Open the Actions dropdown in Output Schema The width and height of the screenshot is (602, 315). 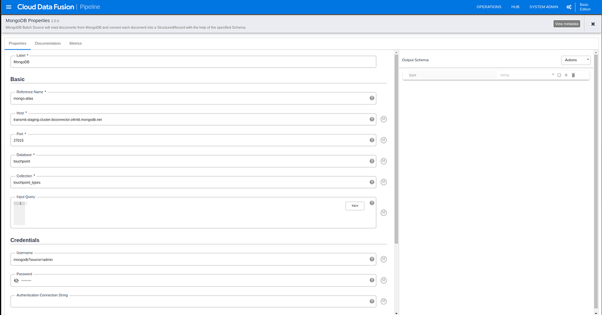click(576, 60)
